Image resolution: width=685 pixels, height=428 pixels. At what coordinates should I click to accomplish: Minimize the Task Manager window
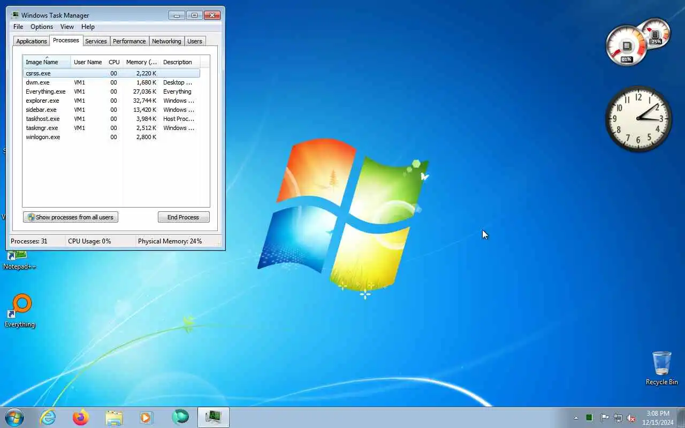click(177, 15)
